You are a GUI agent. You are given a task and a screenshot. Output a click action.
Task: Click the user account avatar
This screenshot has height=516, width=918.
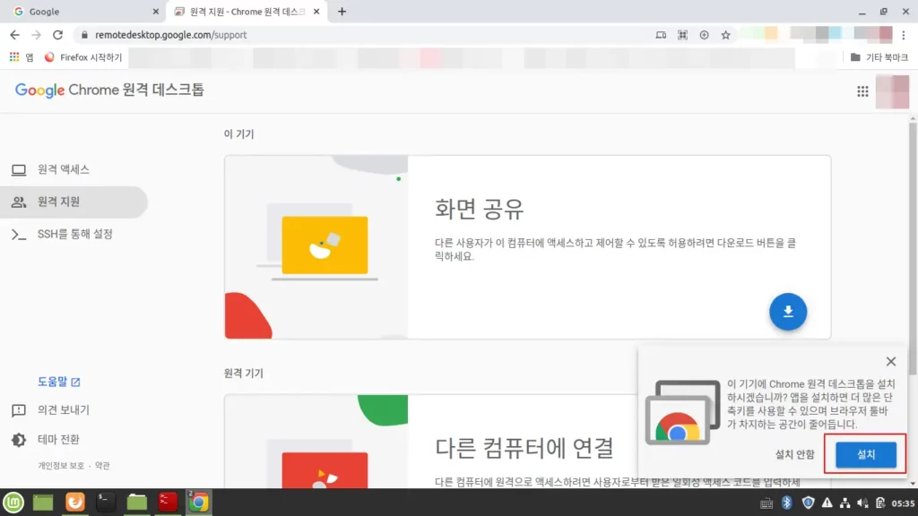pos(892,91)
